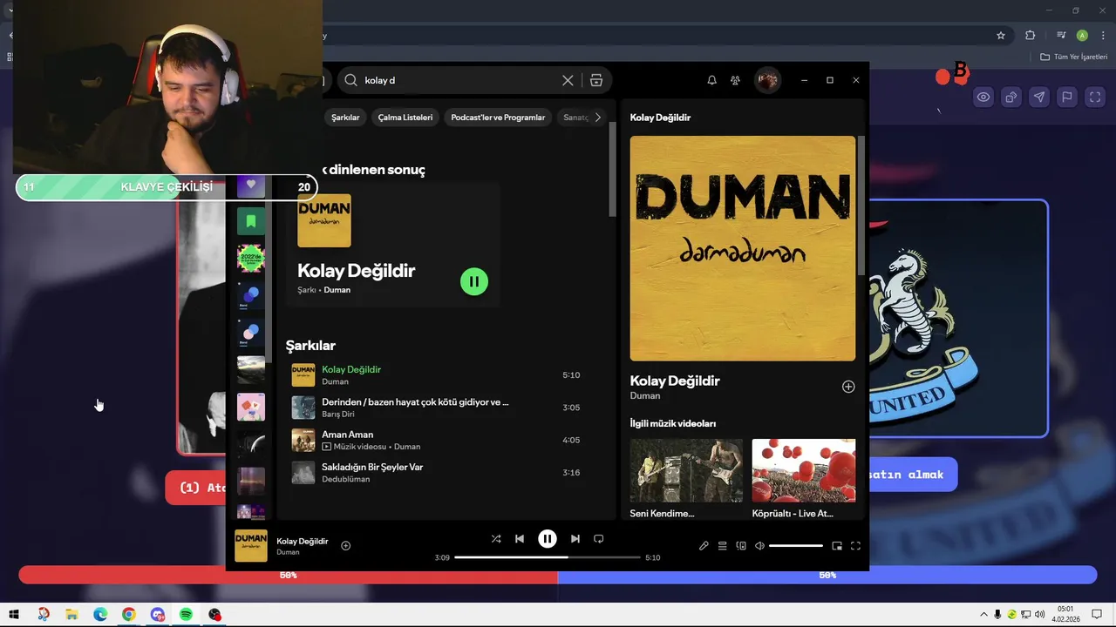This screenshot has width=1116, height=627.
Task: Skip to previous track
Action: click(x=520, y=539)
